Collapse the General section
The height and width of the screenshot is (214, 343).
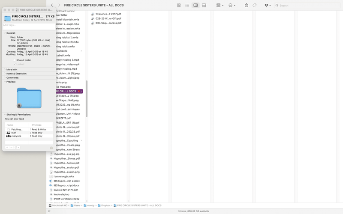click(5, 33)
